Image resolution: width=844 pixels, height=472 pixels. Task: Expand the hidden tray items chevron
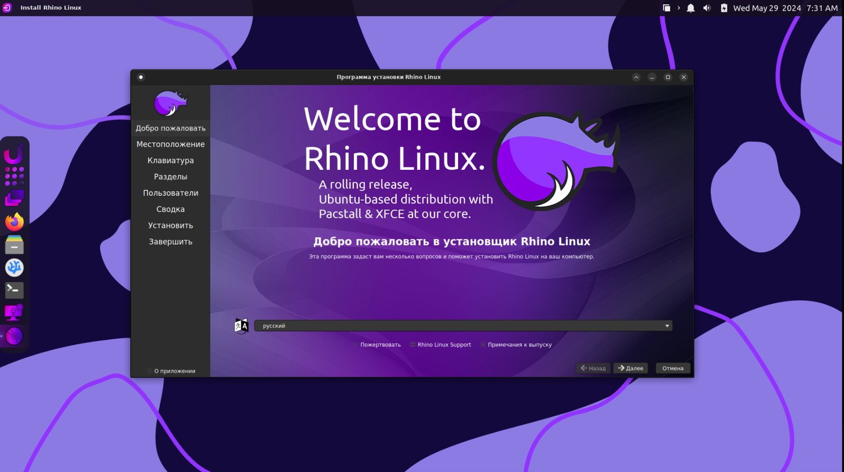click(x=679, y=8)
